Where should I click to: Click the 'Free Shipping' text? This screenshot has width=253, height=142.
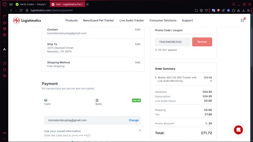tap(56, 66)
